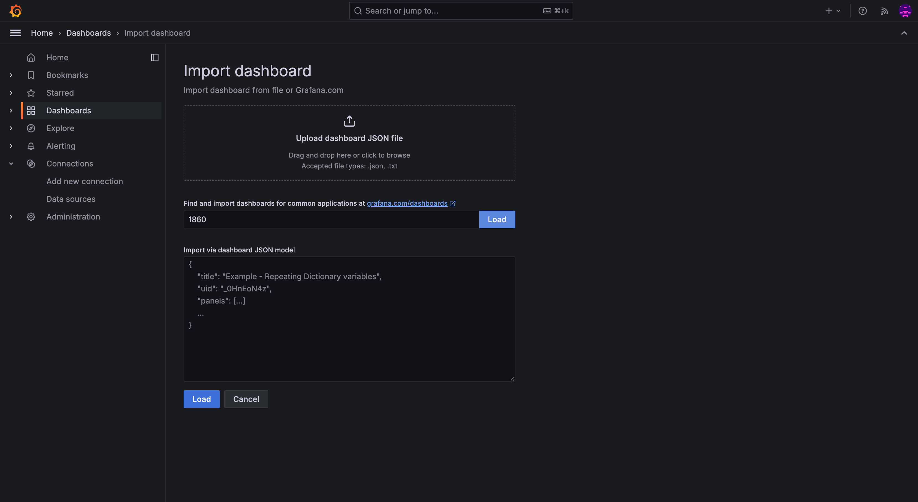918x502 pixels.
Task: Expand the Bookmarks section
Action: [11, 75]
